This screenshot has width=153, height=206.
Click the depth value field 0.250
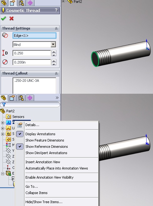[32, 53]
